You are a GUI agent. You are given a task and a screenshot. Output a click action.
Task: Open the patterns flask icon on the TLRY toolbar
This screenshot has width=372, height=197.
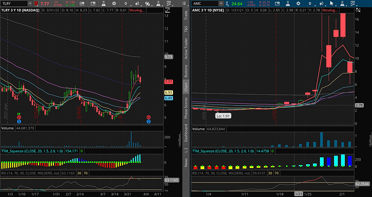(158, 4)
